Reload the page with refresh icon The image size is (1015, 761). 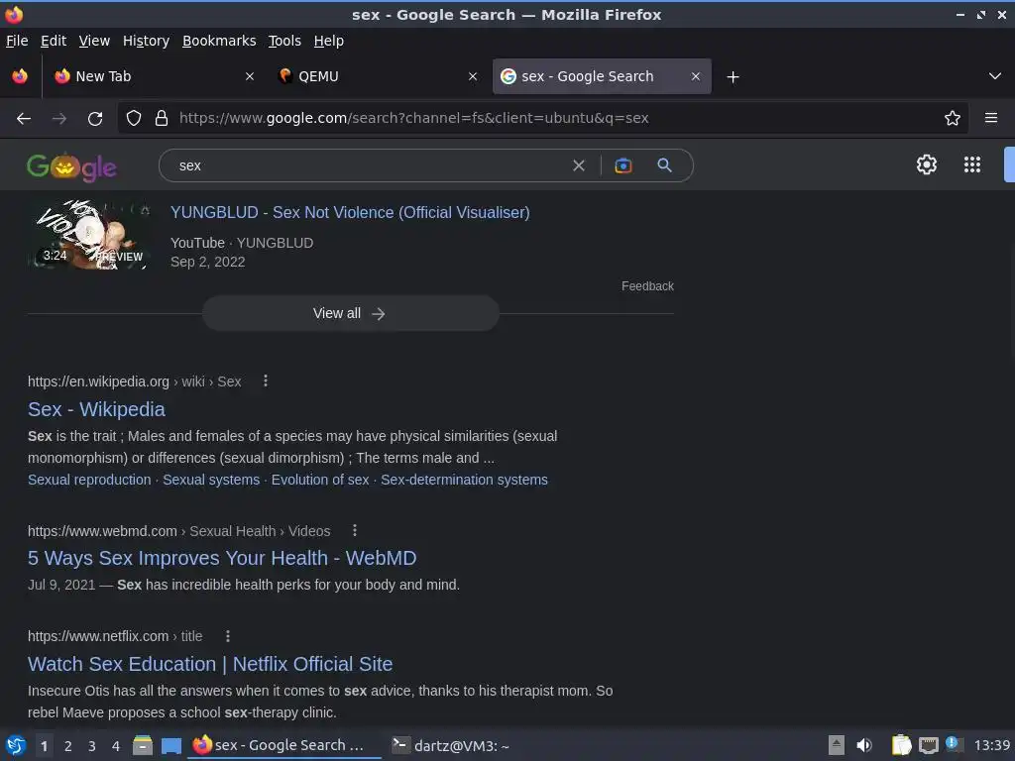click(x=95, y=119)
